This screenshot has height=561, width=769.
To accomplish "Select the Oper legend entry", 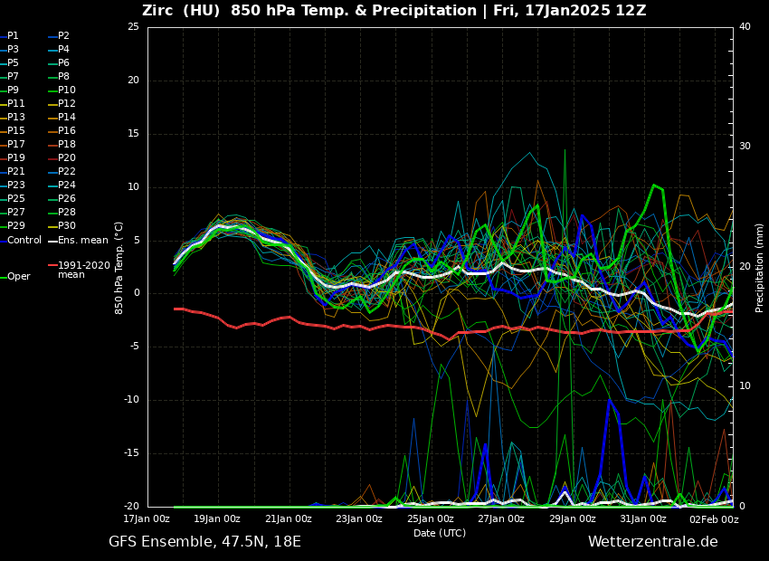I will [18, 277].
